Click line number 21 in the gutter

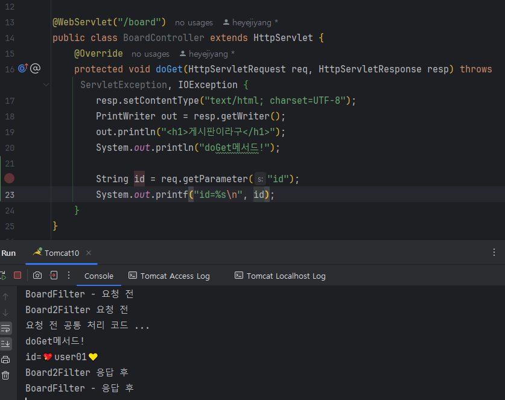(x=10, y=163)
